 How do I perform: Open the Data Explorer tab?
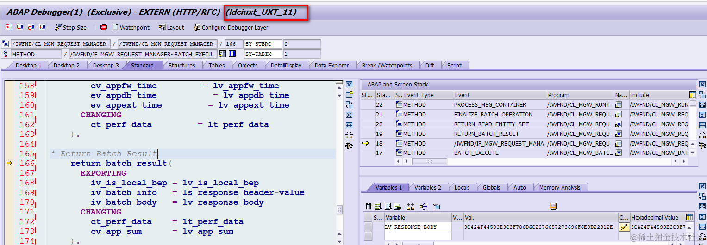[x=332, y=65]
